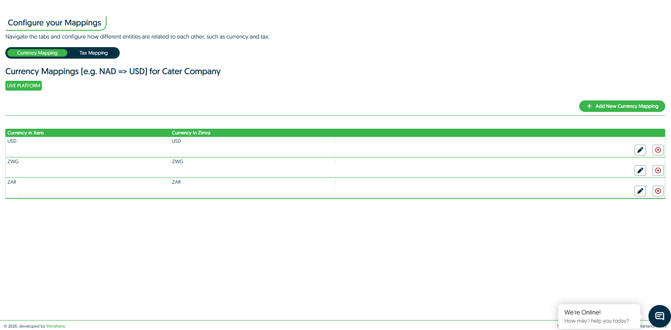Image resolution: width=671 pixels, height=330 pixels.
Task: Click the USD cell under Currency in Xero
Action: [x=12, y=141]
